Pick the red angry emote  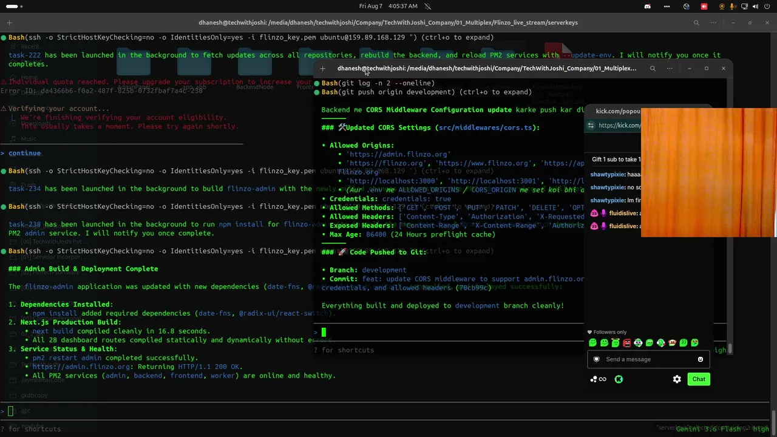tap(627, 343)
